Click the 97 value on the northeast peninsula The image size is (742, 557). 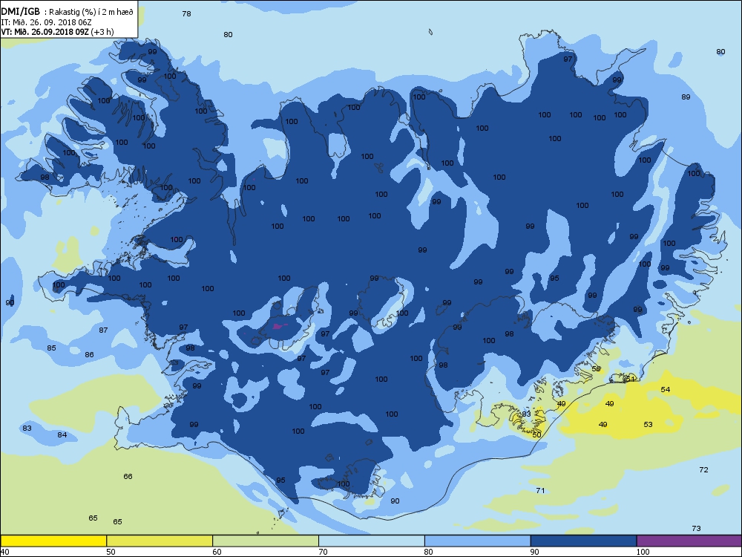[x=568, y=59]
